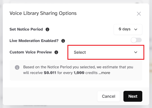Click info icon beside Set Notice Period
The image size is (152, 108).
(x=47, y=29)
